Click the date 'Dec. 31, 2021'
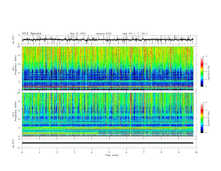Image resolution: width=221 pixels, height=171 pixels. pyautogui.click(x=78, y=34)
